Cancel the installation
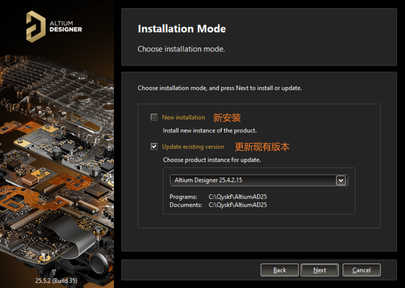This screenshot has height=288, width=405. (361, 270)
